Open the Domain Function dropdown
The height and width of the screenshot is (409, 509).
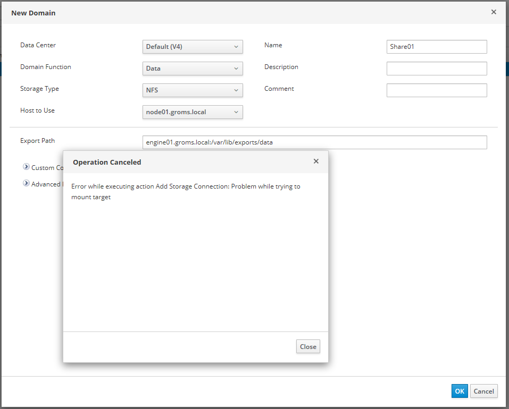193,69
